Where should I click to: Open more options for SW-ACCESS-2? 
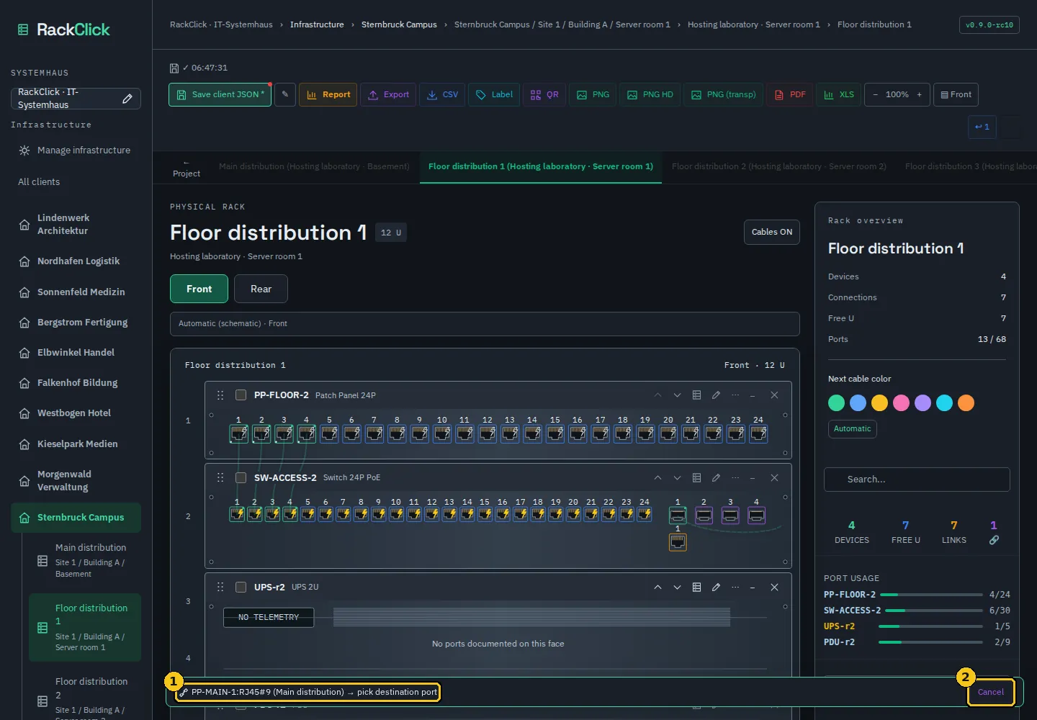point(735,477)
